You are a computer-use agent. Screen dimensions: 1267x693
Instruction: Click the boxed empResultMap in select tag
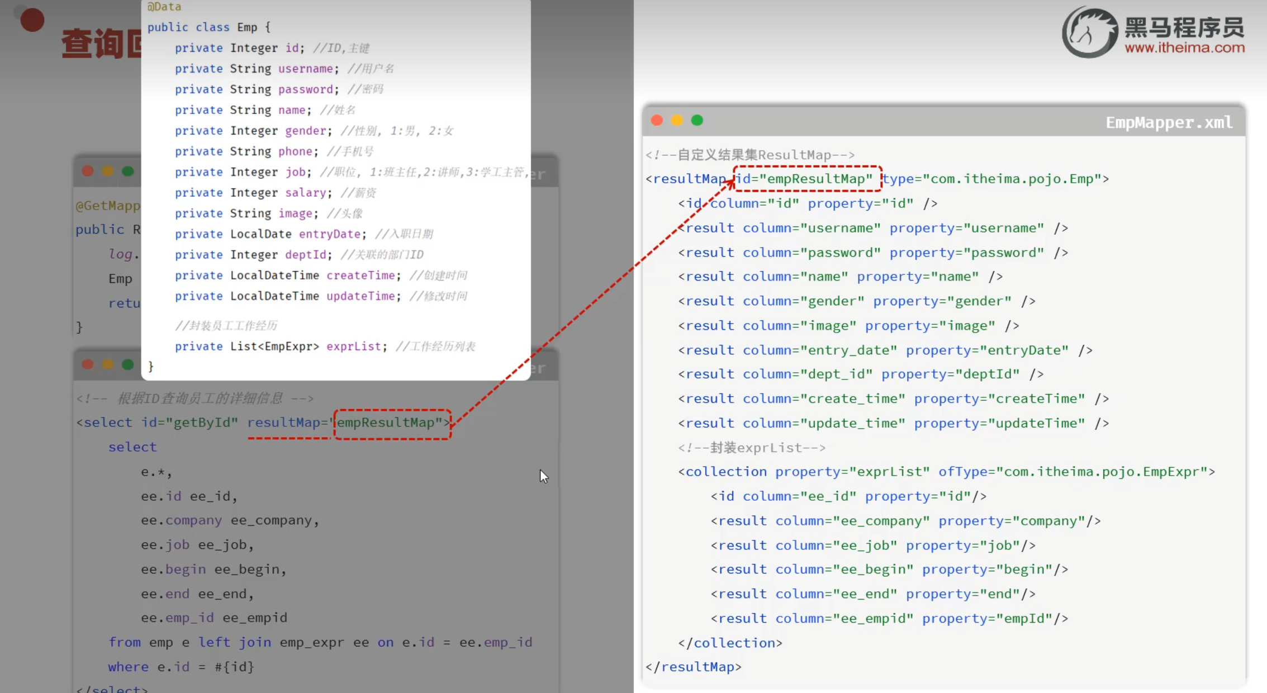click(x=392, y=423)
